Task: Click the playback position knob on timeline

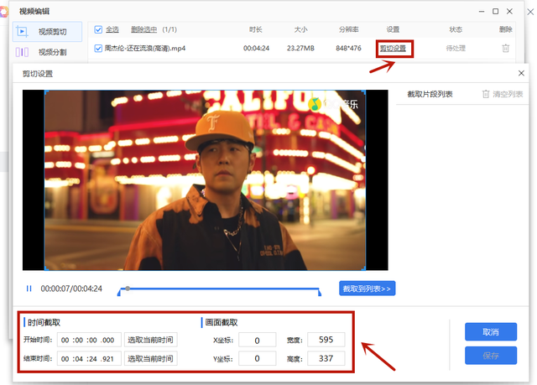Action: click(128, 289)
